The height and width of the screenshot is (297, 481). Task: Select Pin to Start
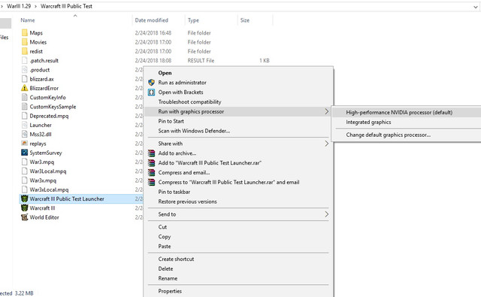pos(171,121)
